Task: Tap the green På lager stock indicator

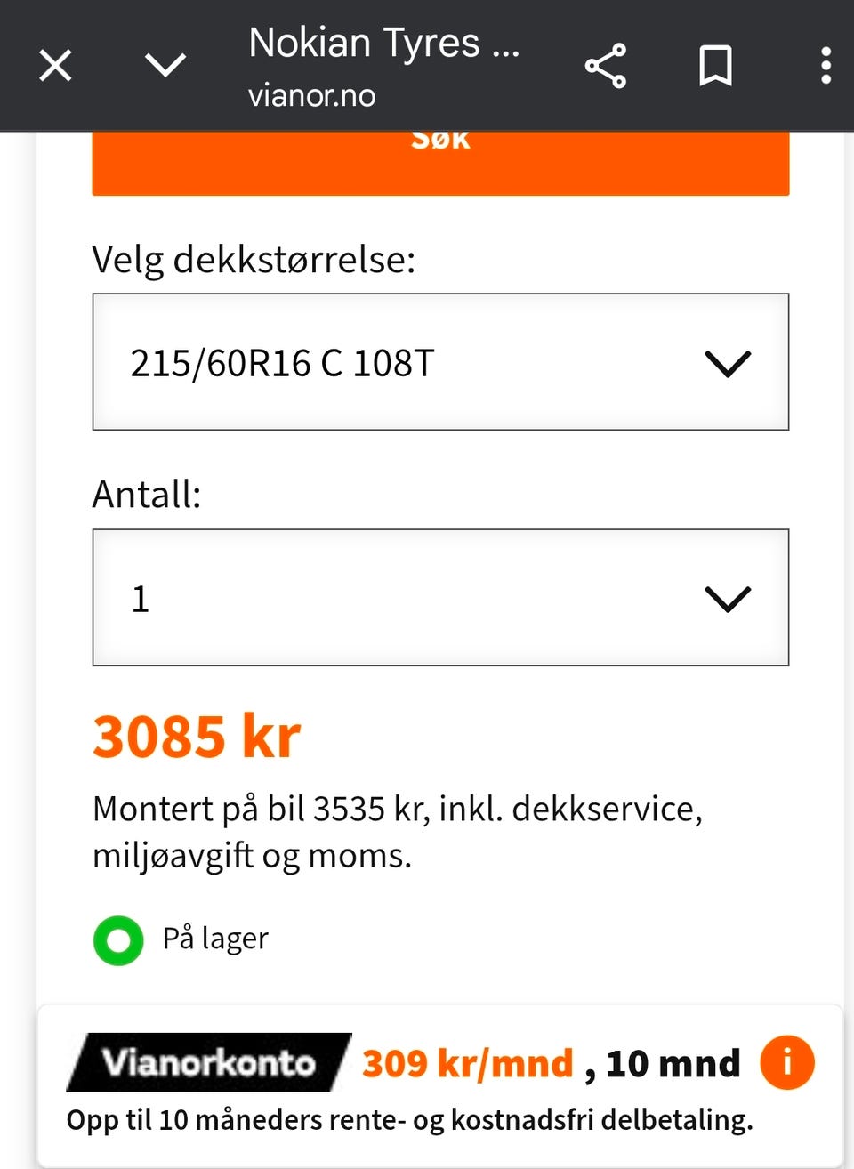Action: [118, 940]
